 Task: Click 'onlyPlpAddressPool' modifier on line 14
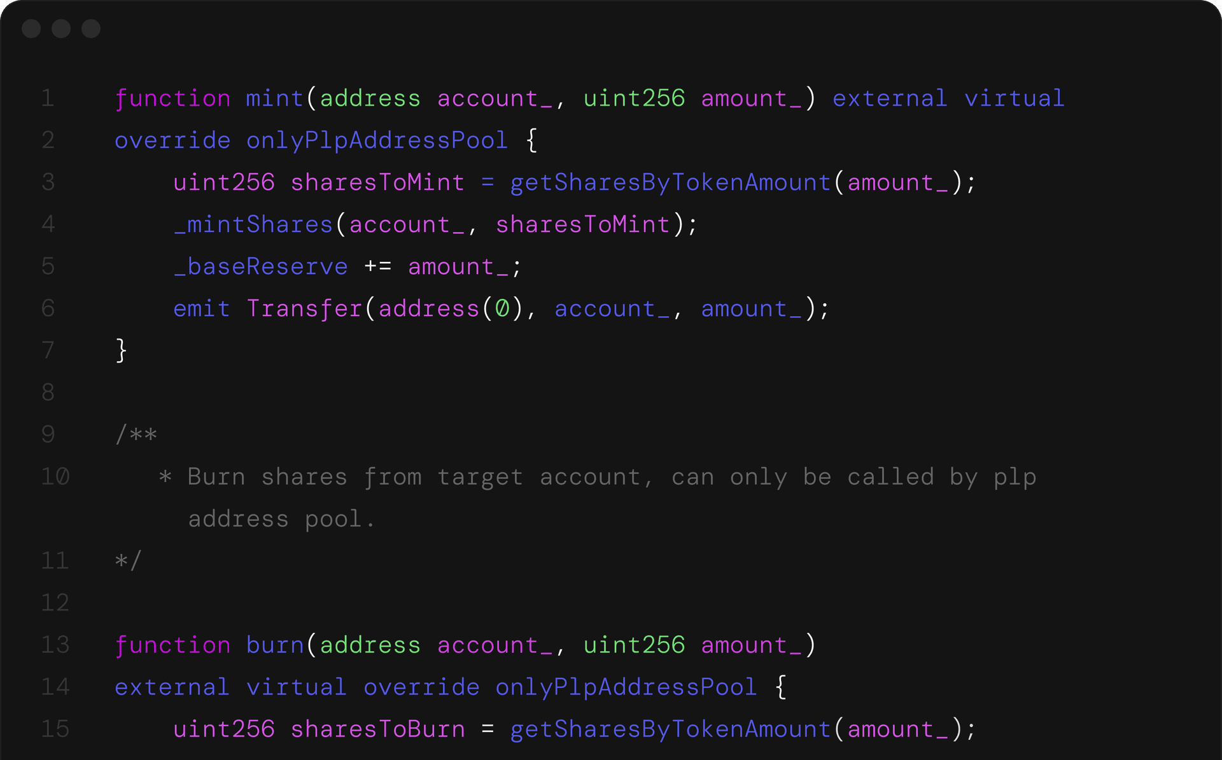(626, 687)
